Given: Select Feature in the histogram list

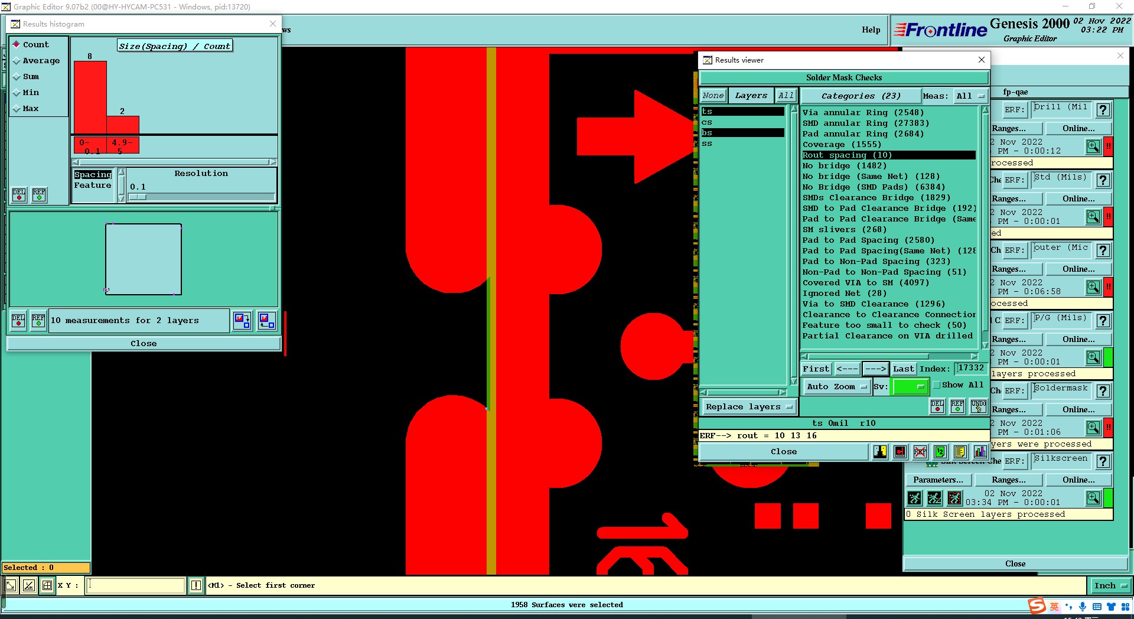Looking at the screenshot, I should pos(93,185).
